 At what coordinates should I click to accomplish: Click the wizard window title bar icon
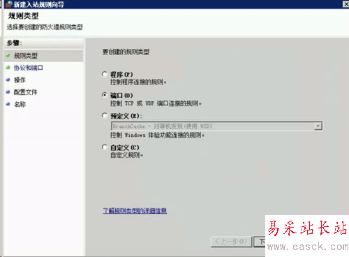click(8, 4)
